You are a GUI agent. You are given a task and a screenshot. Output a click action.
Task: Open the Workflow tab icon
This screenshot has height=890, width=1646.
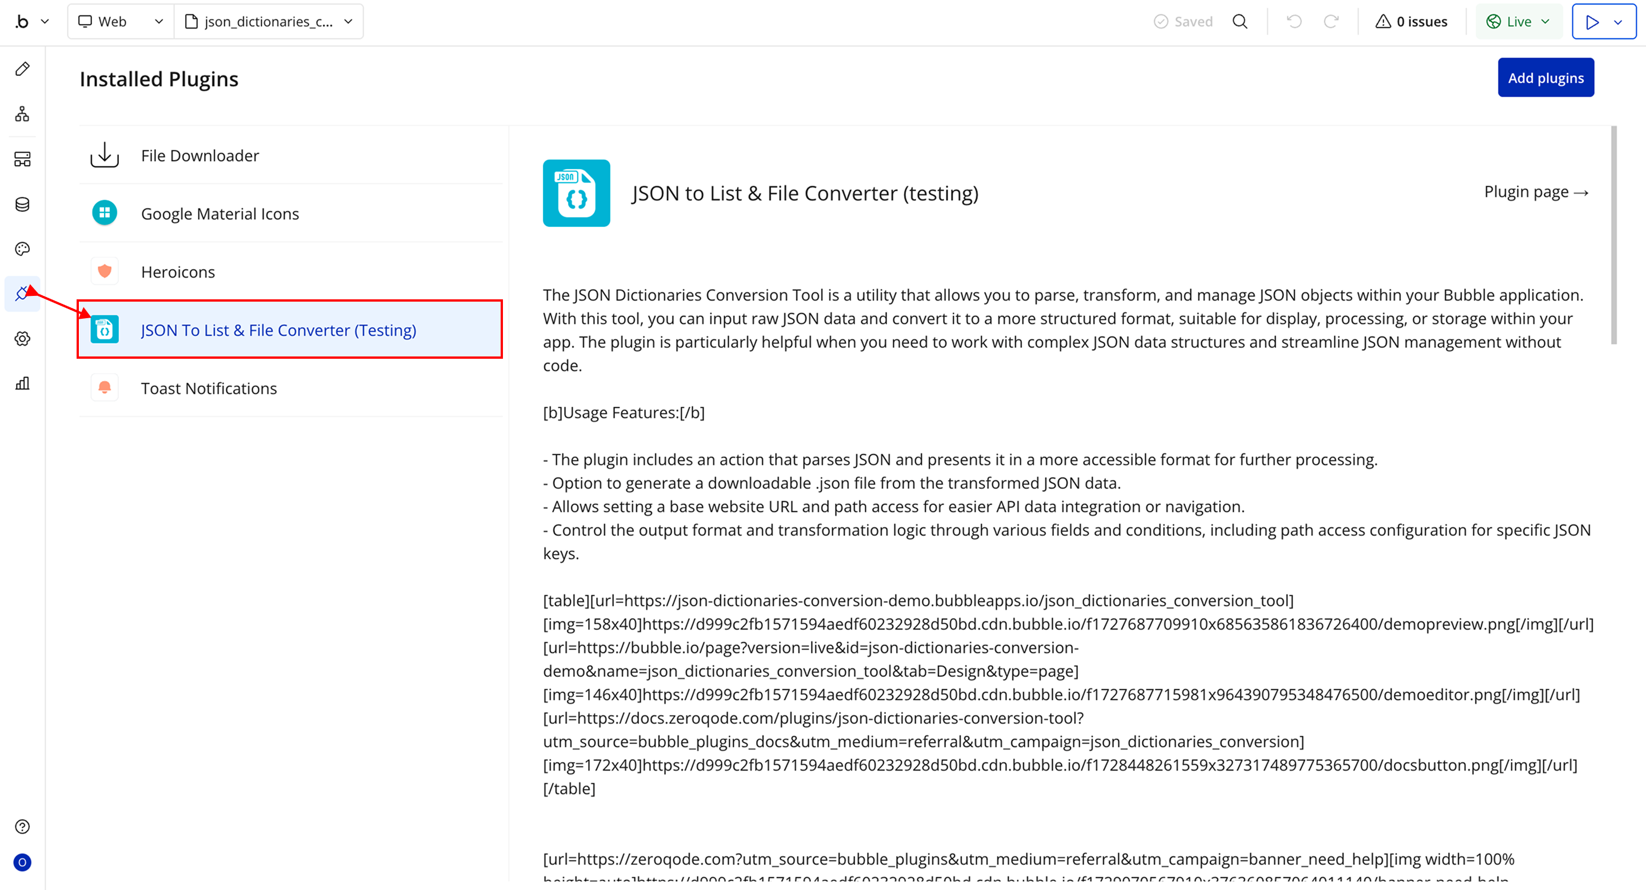(22, 114)
